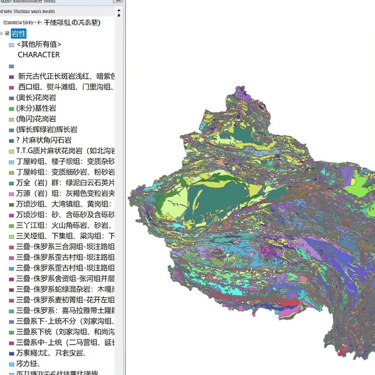Select the <其他所有值> legend entry
This screenshot has width=375, height=375.
click(x=39, y=44)
